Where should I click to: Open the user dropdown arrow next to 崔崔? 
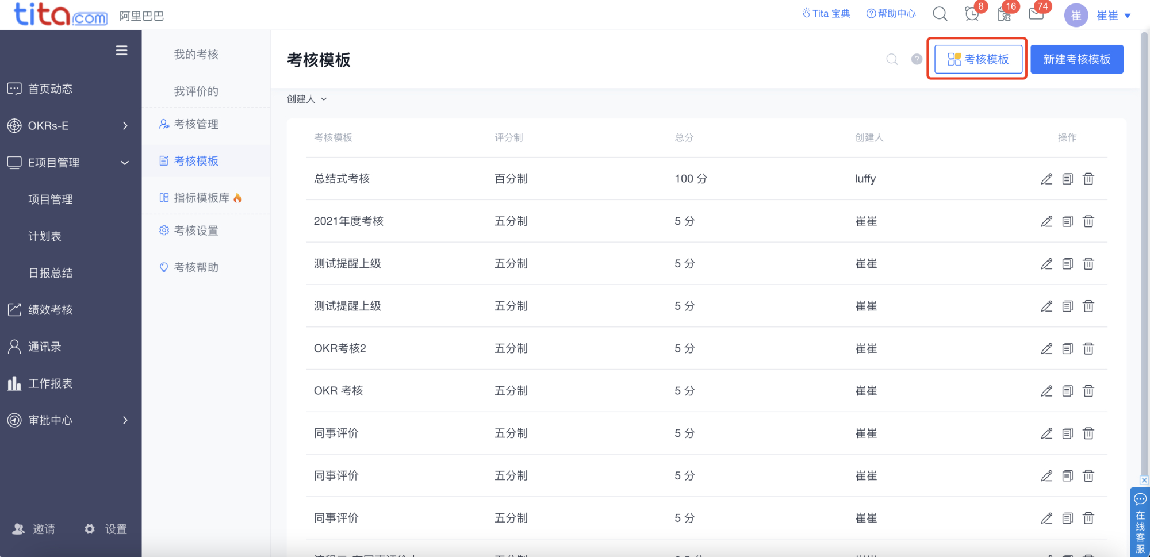pos(1128,16)
